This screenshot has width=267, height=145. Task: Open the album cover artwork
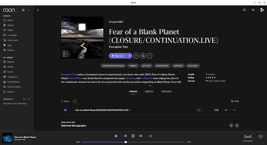(x=82, y=37)
